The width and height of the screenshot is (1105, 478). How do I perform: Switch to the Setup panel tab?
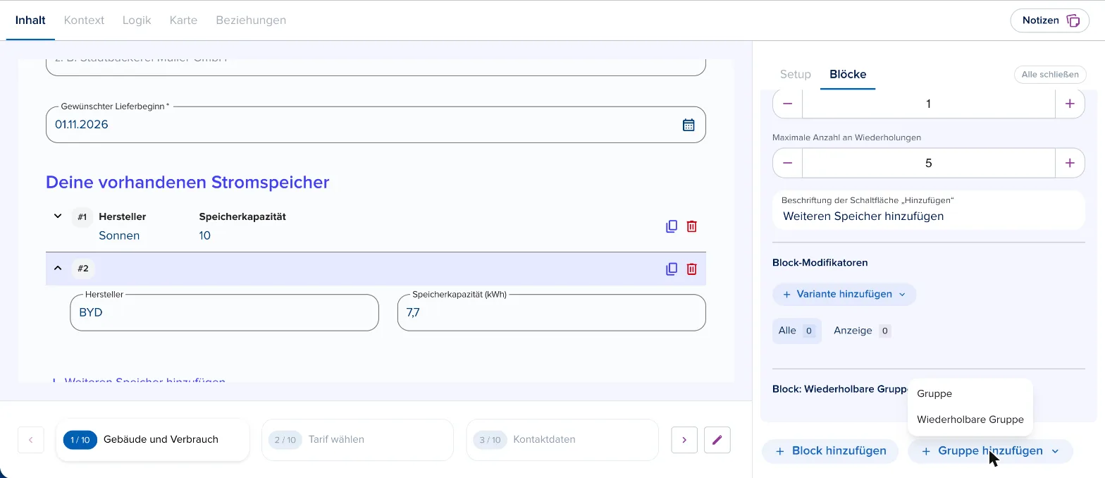pos(796,74)
